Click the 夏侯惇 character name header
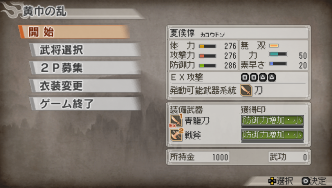 pyautogui.click(x=238, y=33)
